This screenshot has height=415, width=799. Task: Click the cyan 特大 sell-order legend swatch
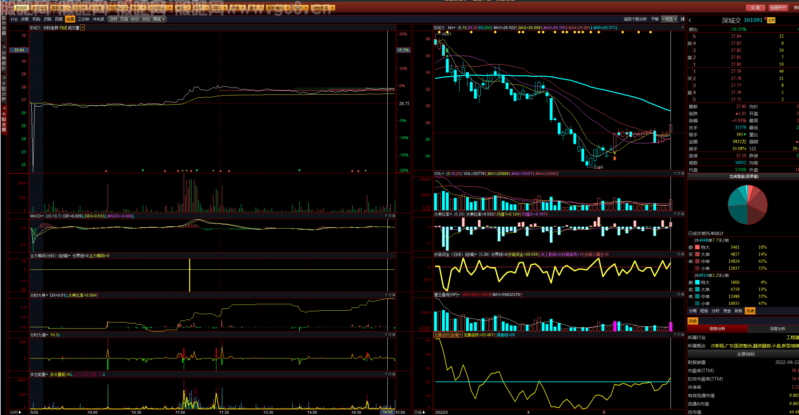[697, 282]
